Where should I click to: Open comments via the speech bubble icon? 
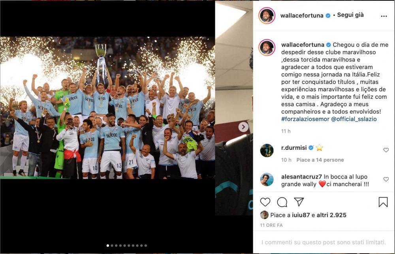pos(282,202)
